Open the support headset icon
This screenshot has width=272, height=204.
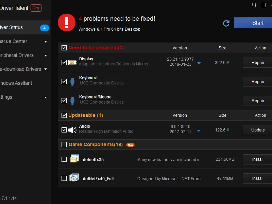pos(254,5)
